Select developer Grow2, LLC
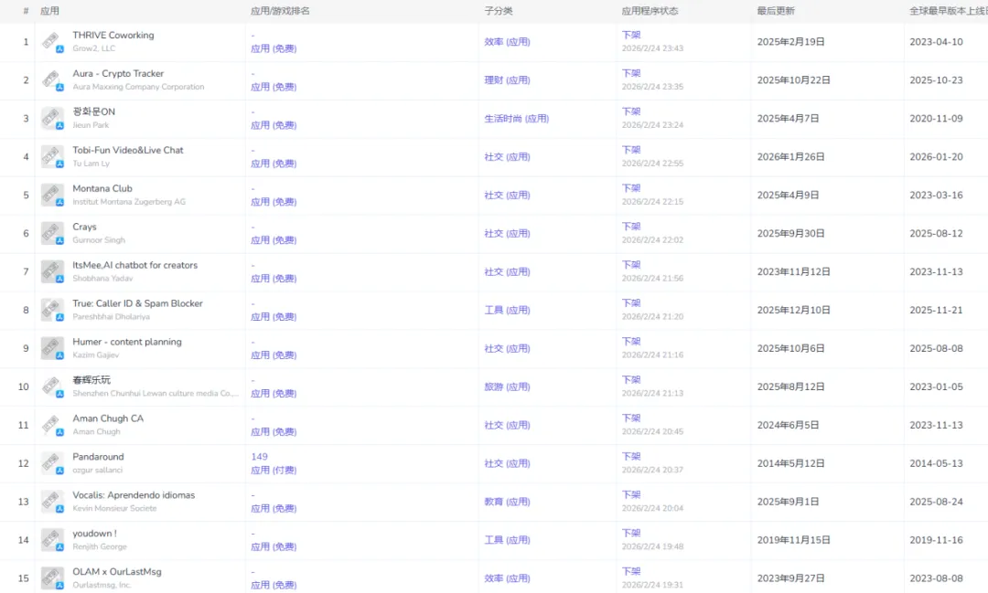This screenshot has height=593, width=988. click(x=94, y=48)
